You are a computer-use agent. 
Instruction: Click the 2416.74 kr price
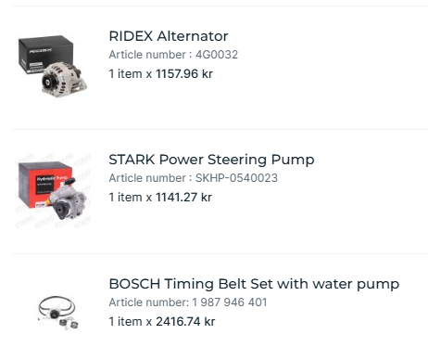[x=185, y=321]
